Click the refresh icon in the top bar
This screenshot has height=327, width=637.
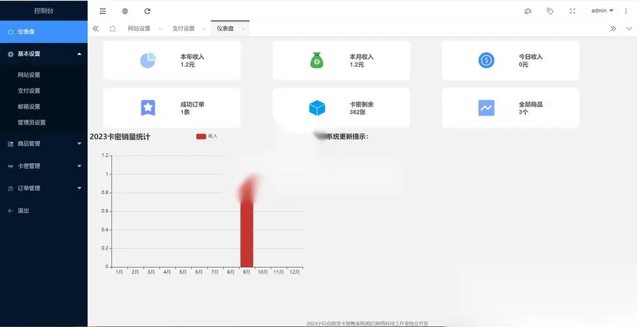click(x=148, y=11)
